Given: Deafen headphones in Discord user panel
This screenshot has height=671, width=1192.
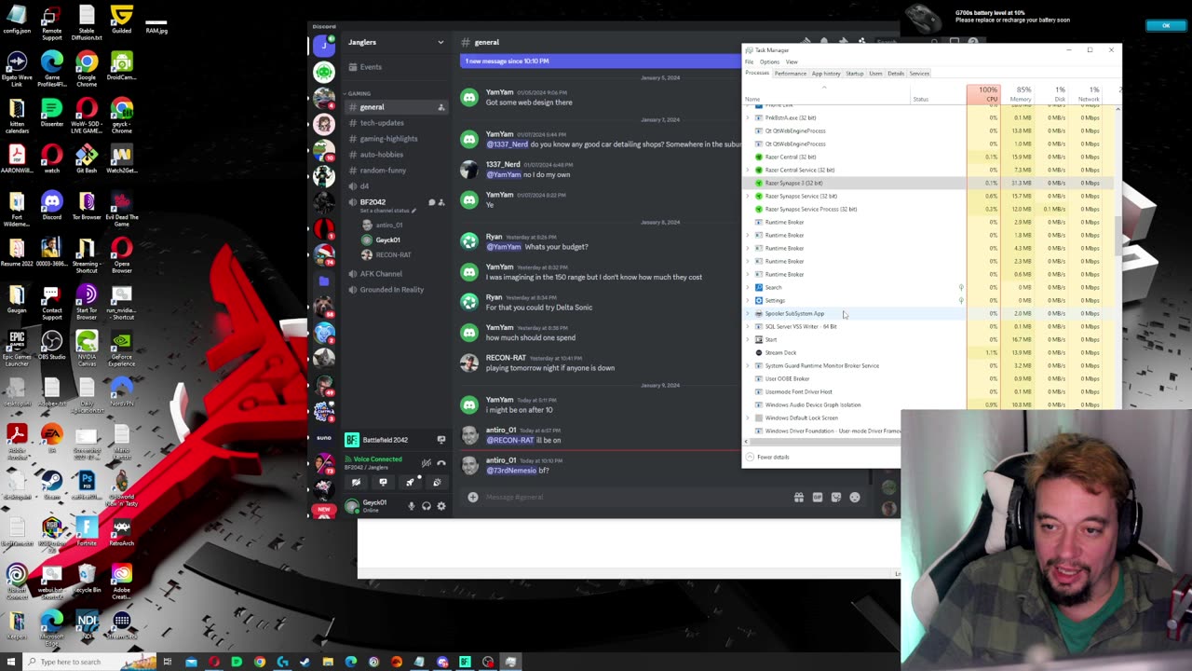Looking at the screenshot, I should click(x=427, y=506).
